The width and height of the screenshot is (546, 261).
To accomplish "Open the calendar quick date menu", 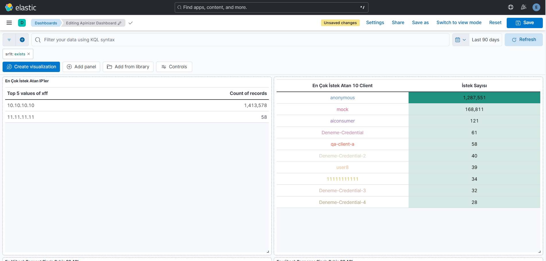I will click(x=460, y=40).
